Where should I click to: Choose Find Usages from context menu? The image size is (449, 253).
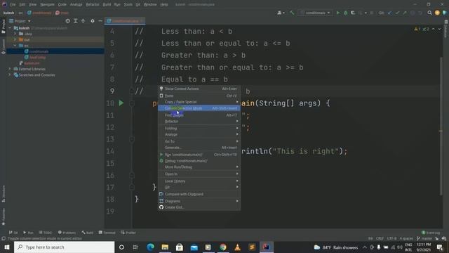(x=199, y=115)
